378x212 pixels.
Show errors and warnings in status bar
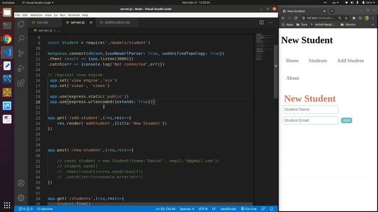25,209
